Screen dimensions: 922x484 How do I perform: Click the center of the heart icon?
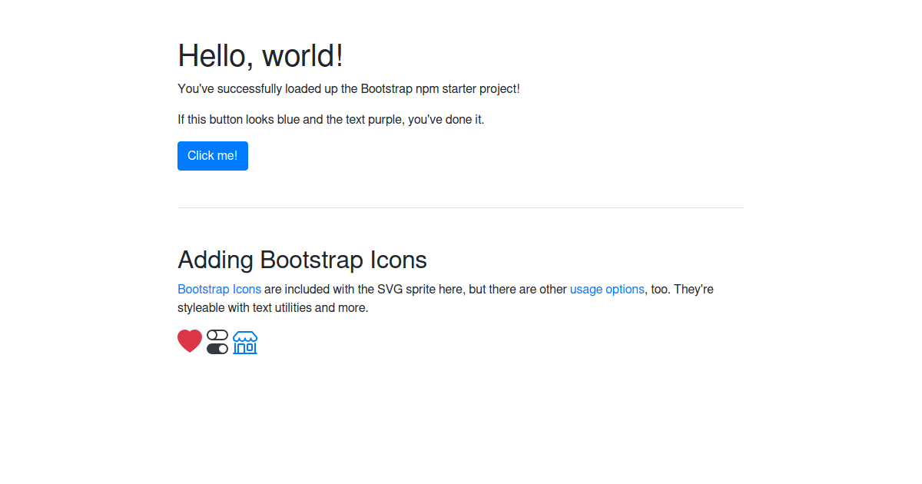click(190, 341)
